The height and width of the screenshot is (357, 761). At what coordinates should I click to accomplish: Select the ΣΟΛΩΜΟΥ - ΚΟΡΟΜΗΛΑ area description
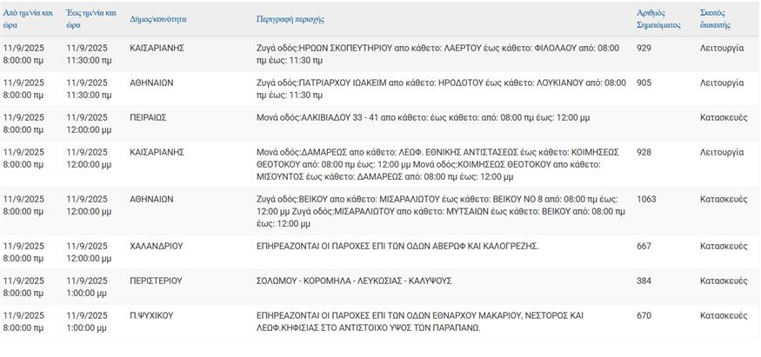tap(354, 281)
